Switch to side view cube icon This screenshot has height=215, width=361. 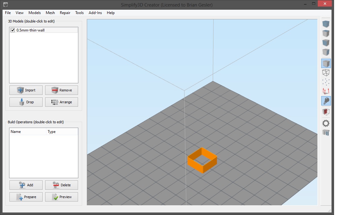pyautogui.click(x=326, y=52)
